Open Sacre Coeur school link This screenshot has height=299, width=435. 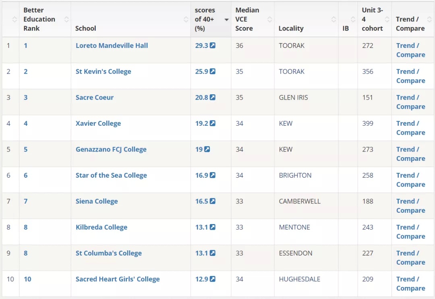click(95, 98)
